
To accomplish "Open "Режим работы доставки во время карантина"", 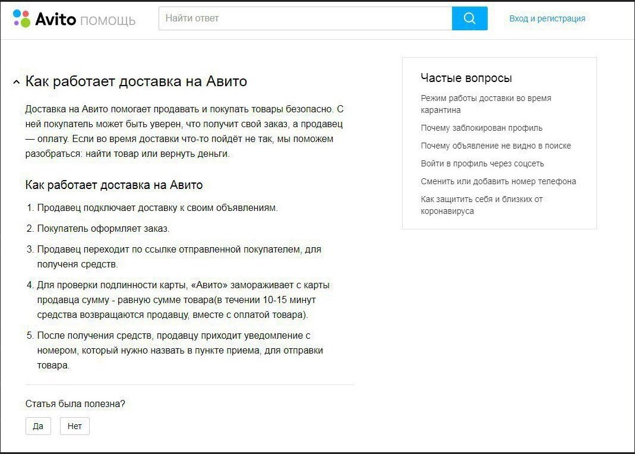I will click(x=485, y=104).
